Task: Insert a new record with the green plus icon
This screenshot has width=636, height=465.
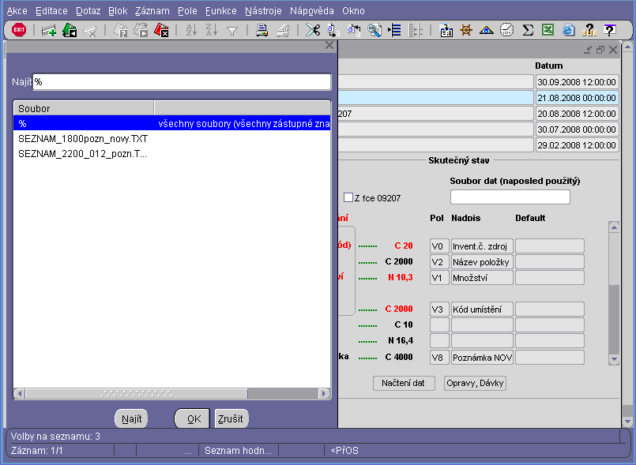Action: 49,31
